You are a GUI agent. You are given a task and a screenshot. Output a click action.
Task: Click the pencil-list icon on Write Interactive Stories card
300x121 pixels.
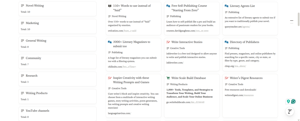[168, 42]
